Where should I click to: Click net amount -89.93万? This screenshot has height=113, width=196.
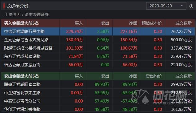(x=129, y=84)
